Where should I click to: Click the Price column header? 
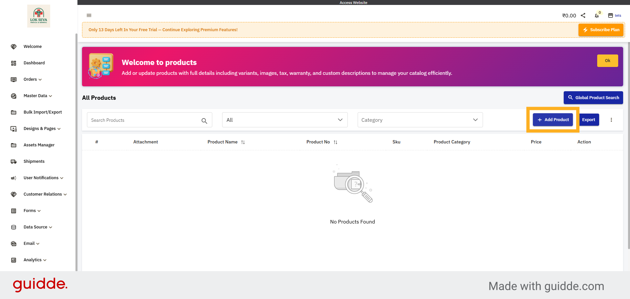click(536, 142)
